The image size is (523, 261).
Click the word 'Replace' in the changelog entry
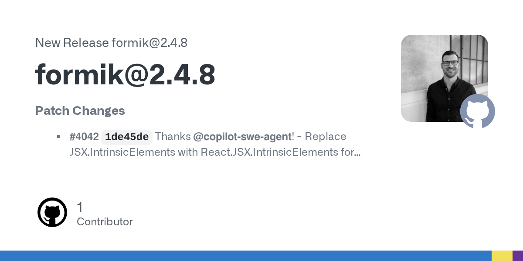click(325, 137)
